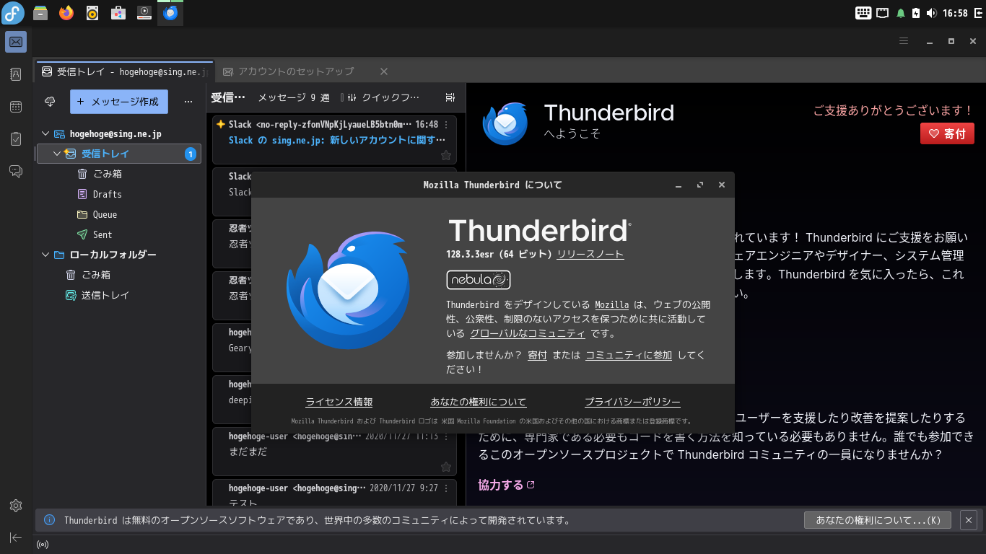Select the account's ごみ箱 folder under 受信トレイ
Screen dimensions: 986x554
tap(119, 174)
